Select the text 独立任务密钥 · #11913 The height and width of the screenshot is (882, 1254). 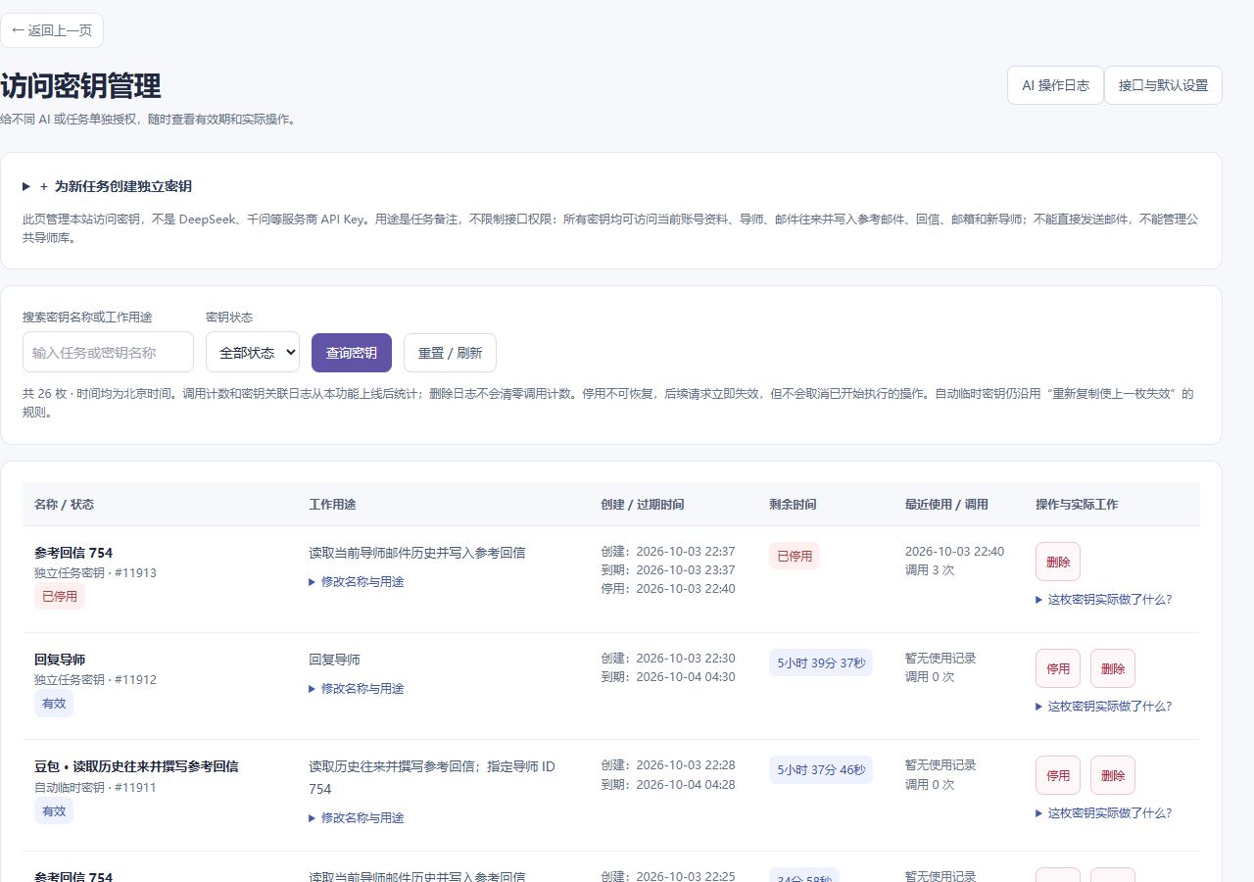coord(95,573)
